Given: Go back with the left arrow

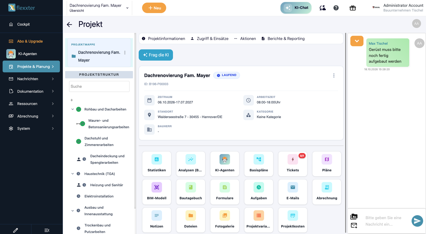Looking at the screenshot, I should point(69,25).
